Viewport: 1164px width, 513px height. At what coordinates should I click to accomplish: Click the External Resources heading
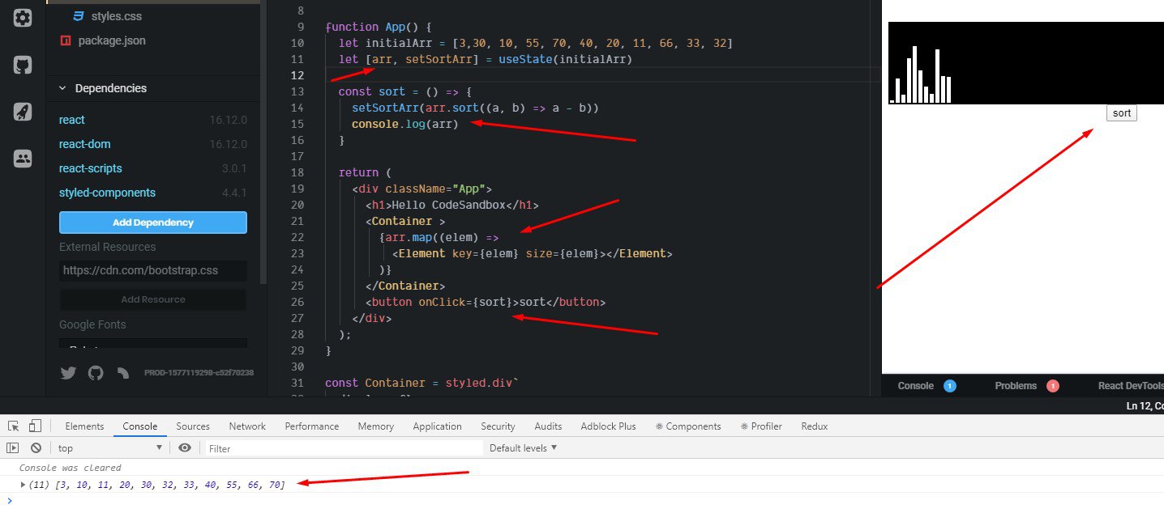tap(107, 247)
